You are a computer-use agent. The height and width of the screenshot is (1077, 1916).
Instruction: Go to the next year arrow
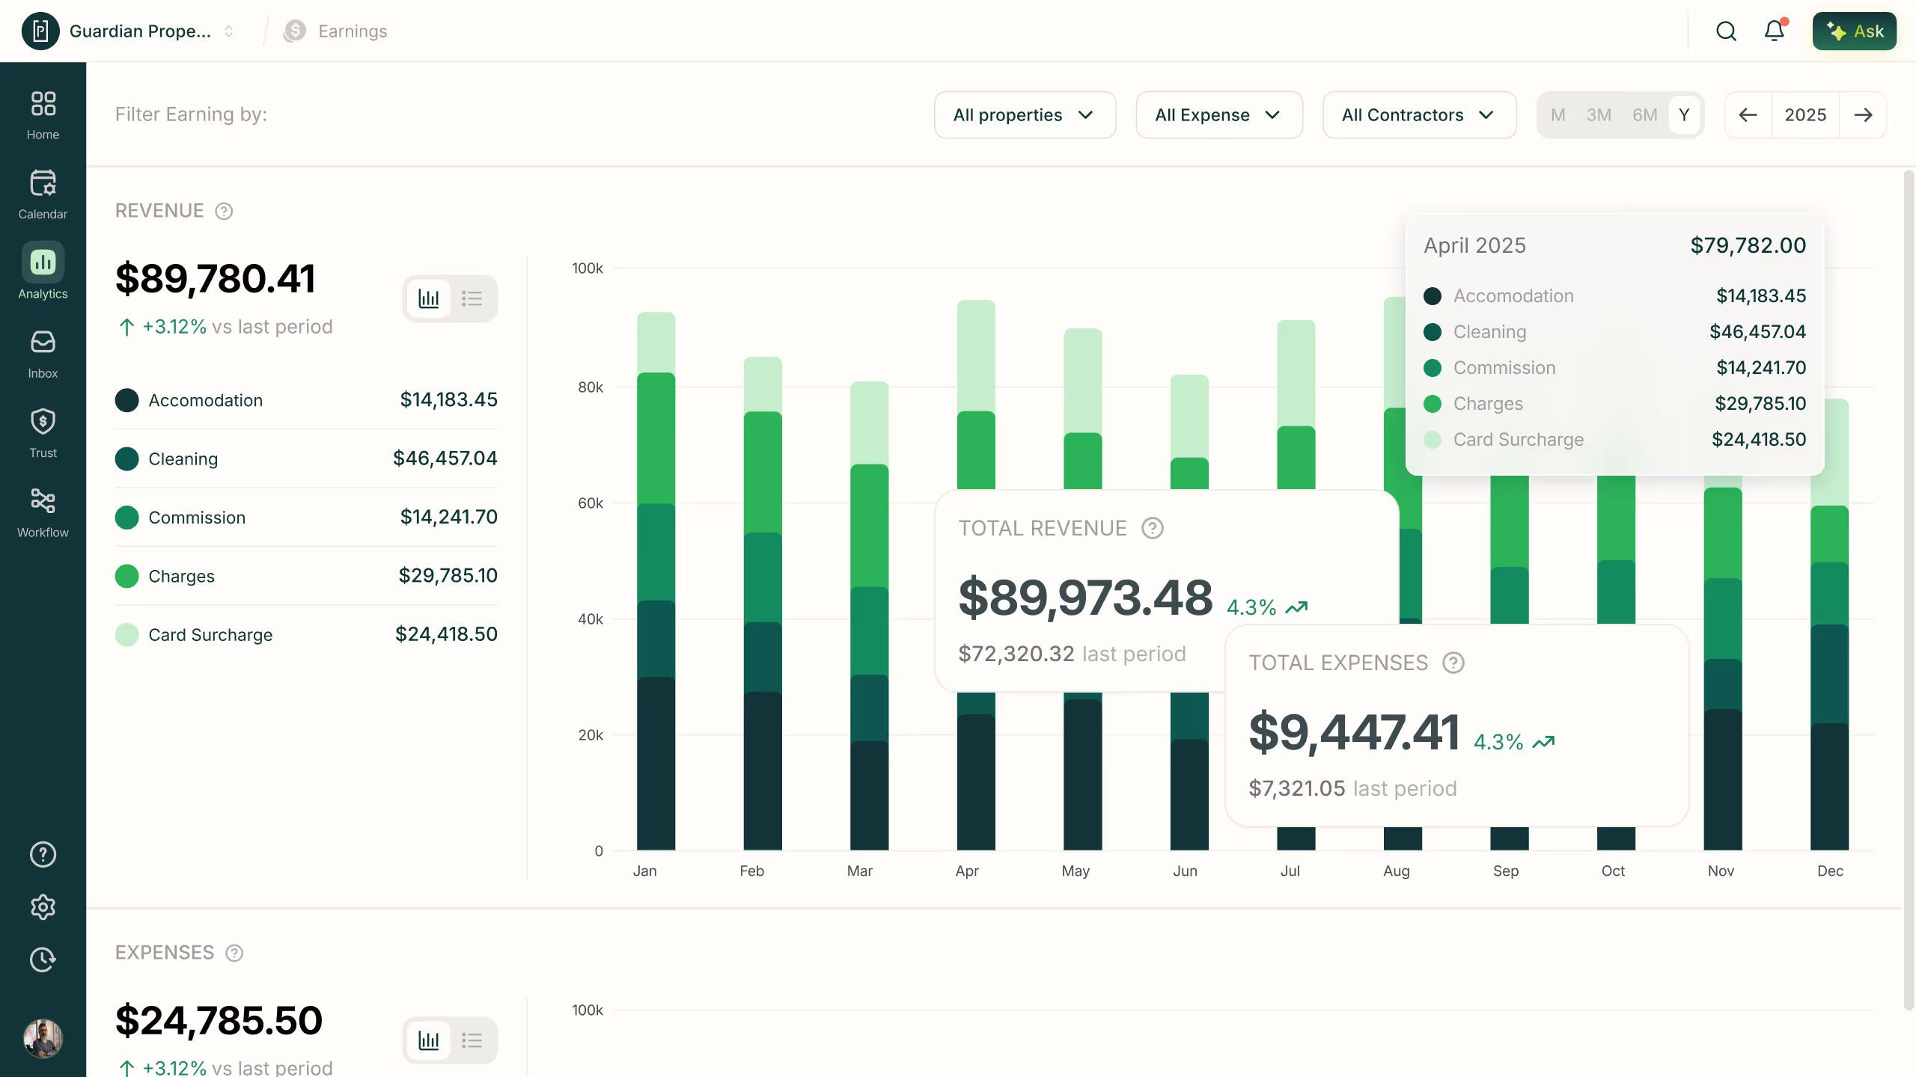point(1863,115)
